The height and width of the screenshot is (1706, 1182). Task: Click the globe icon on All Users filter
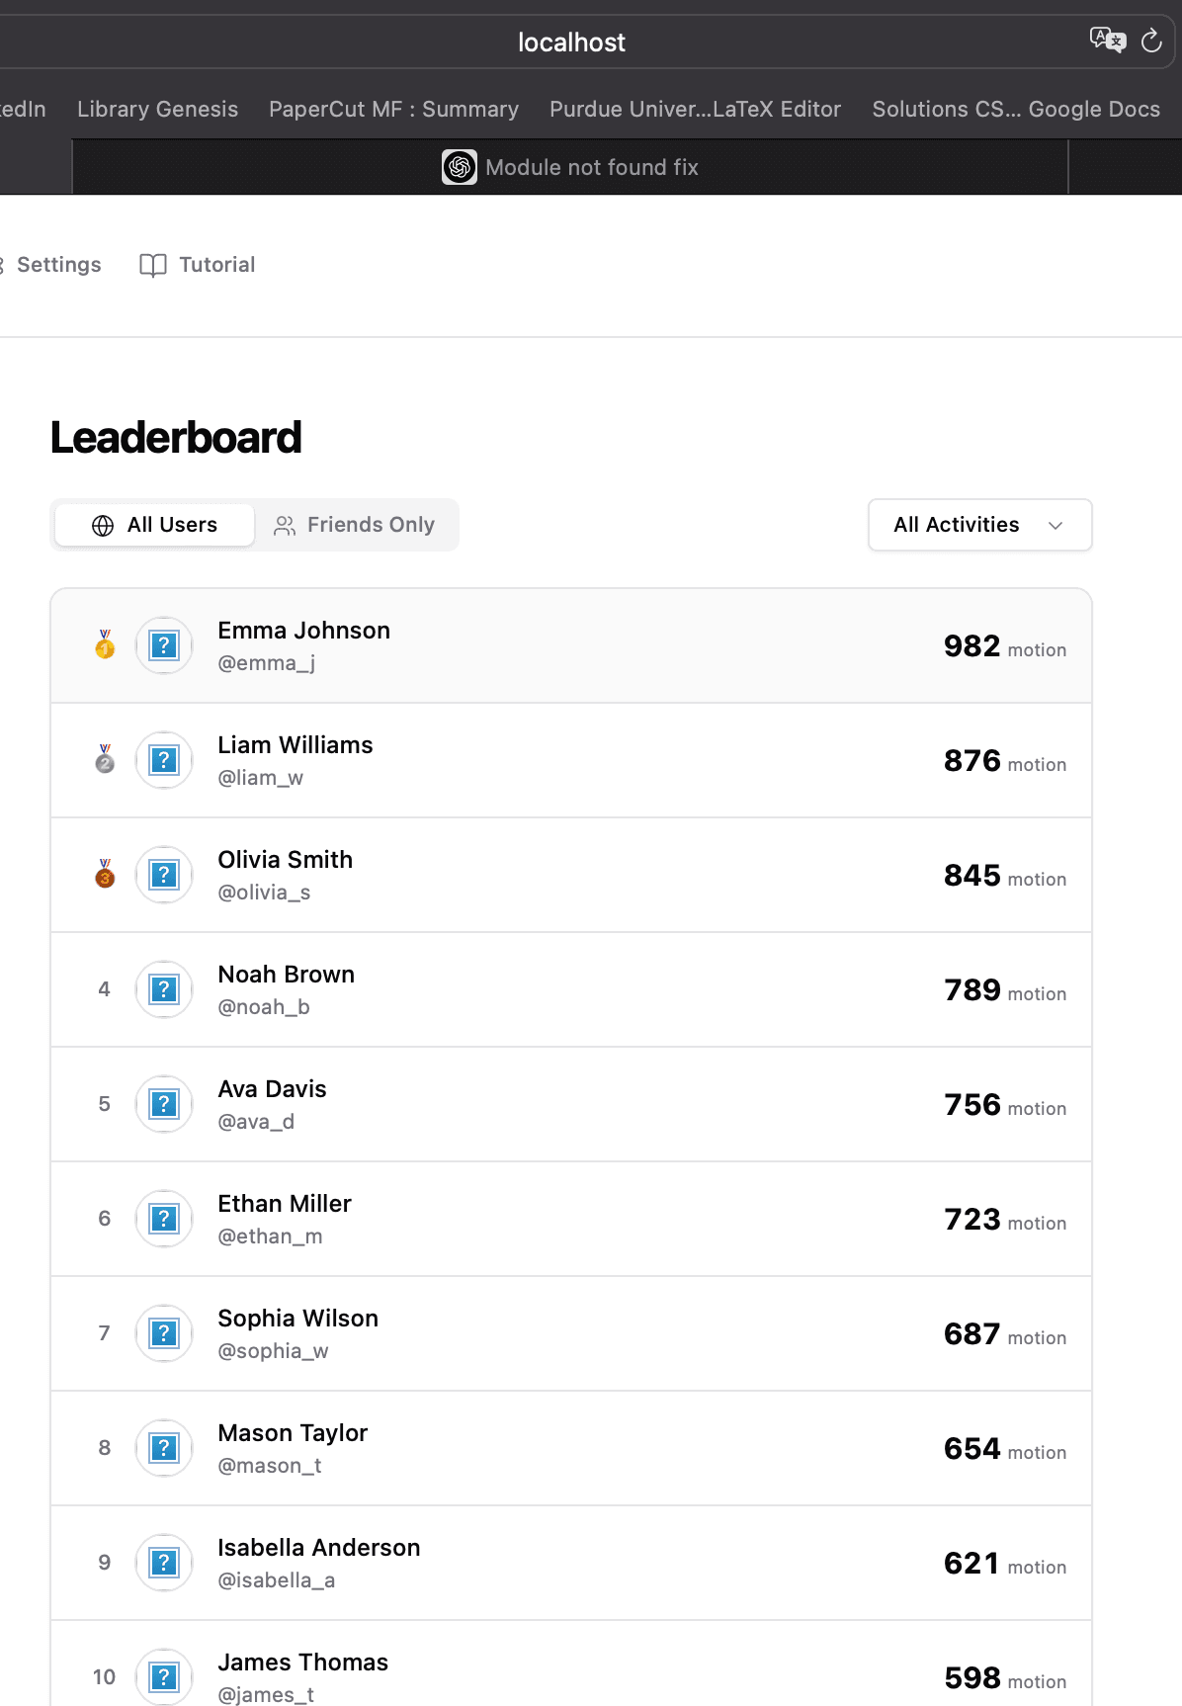point(103,525)
